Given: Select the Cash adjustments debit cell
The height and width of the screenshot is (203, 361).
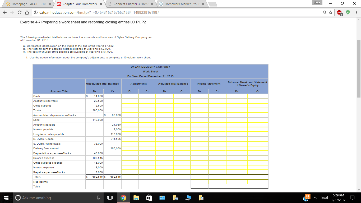Looking at the screenshot, I should [x=130, y=96].
